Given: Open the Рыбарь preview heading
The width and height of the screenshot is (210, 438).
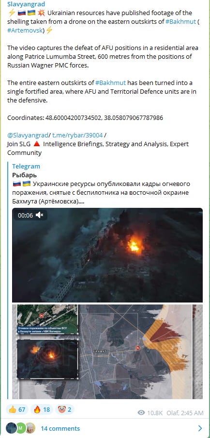Looking at the screenshot, I should point(25,175).
